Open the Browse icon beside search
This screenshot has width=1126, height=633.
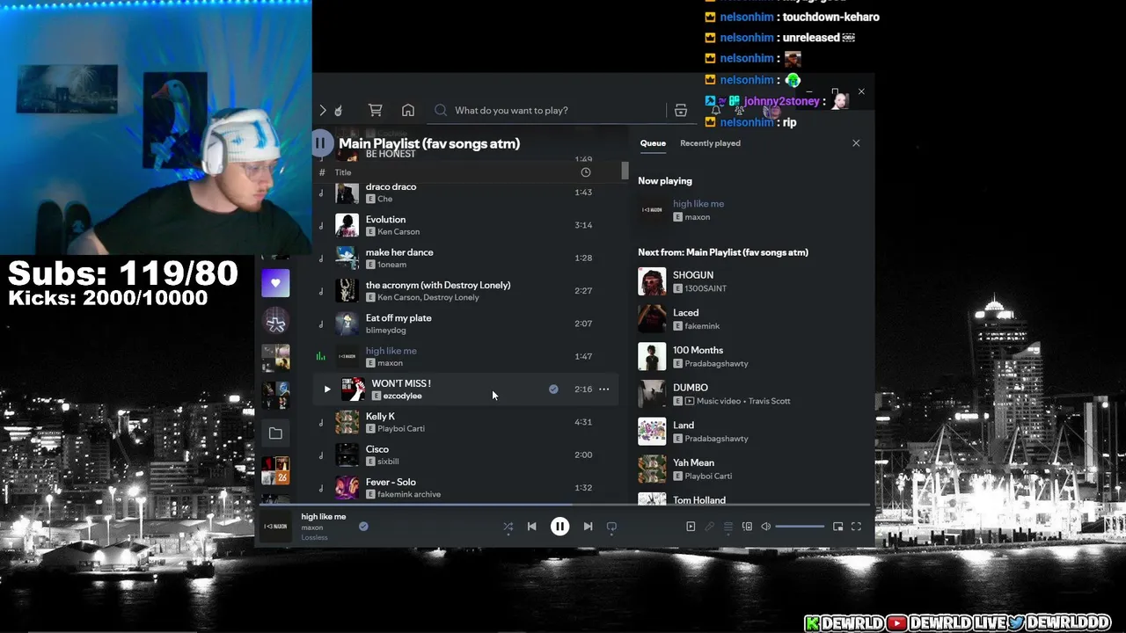tap(680, 110)
